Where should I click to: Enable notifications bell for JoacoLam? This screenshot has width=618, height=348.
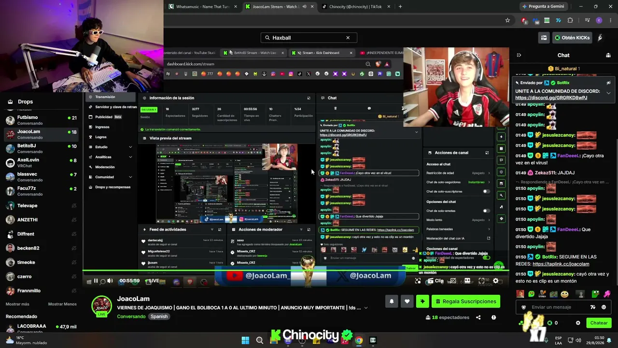pyautogui.click(x=392, y=301)
